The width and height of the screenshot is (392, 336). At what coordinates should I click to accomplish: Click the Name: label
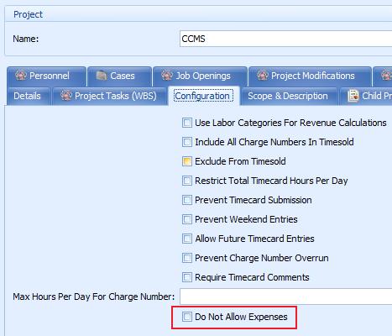[x=26, y=39]
